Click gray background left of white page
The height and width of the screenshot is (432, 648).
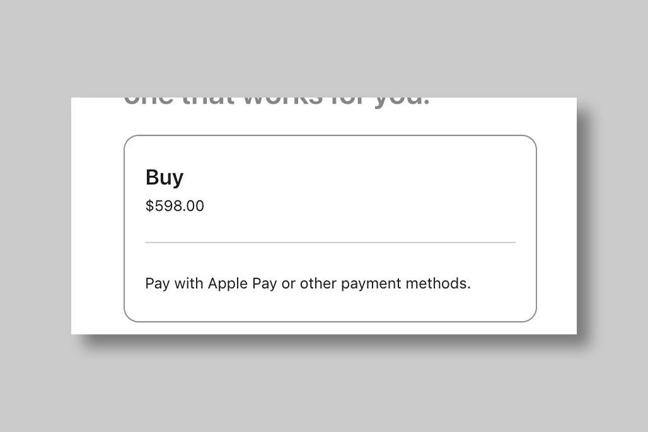pos(35,216)
